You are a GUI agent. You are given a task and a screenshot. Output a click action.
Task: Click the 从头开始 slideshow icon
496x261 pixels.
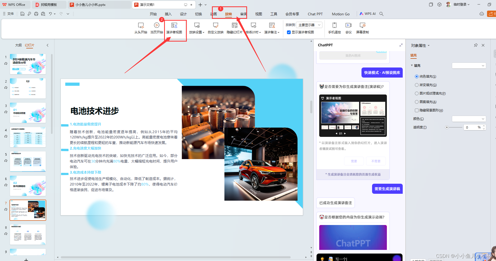tap(141, 25)
